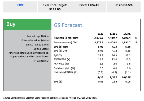The image size is (144, 101).
Task: Click the FCF yield (%) row label
Action: [x=61, y=64]
